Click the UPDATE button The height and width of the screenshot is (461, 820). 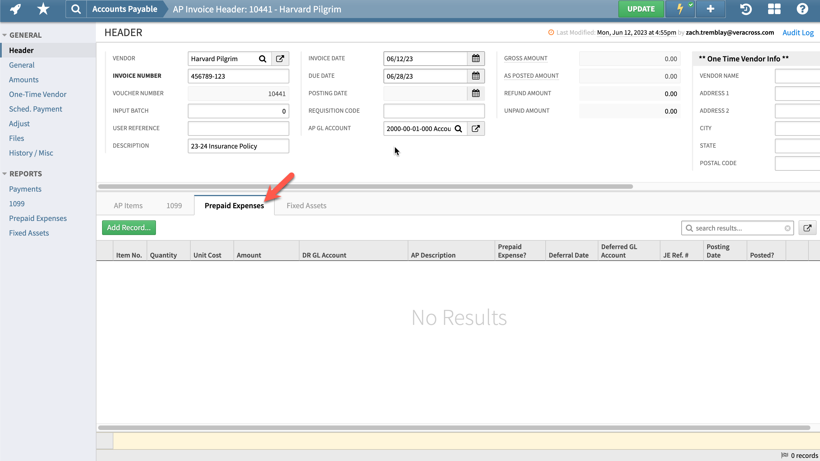click(641, 9)
